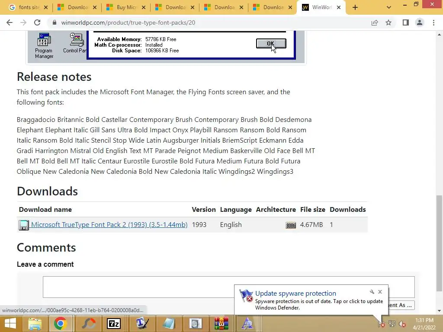This screenshot has width=443, height=332.
Task: Click the forward navigation arrow
Action: (23, 22)
